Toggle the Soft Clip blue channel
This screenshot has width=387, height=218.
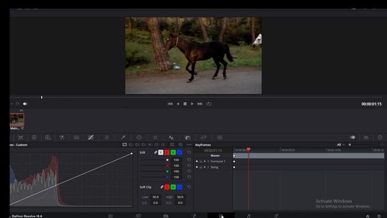point(180,187)
